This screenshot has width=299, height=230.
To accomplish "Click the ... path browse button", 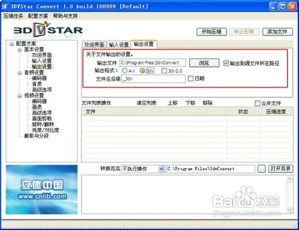I will [x=262, y=169].
